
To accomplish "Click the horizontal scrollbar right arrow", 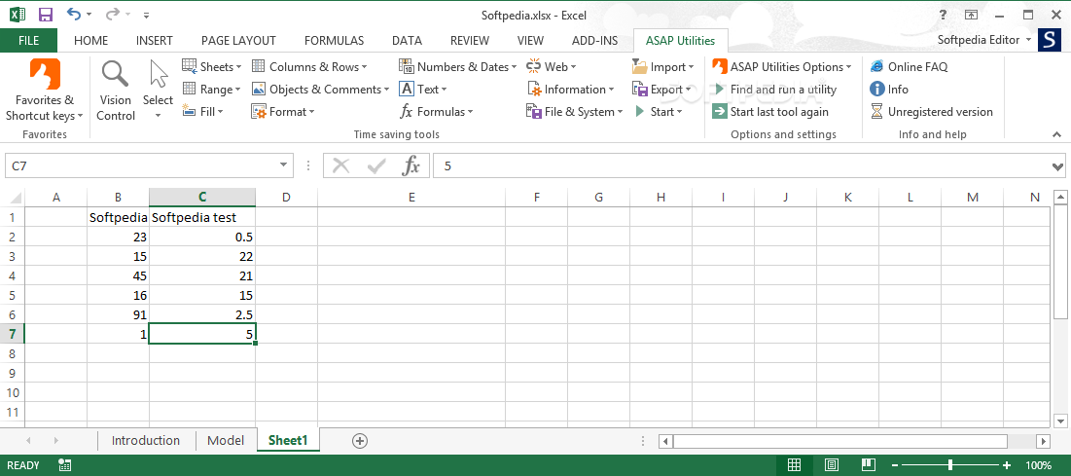I will click(x=1043, y=441).
